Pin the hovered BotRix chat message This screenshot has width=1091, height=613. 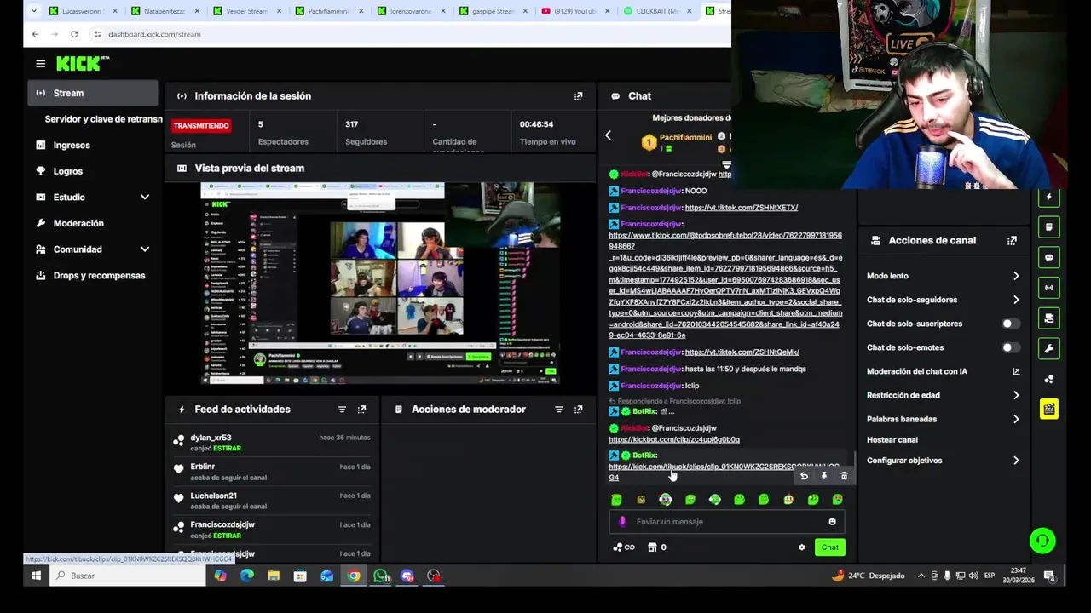point(823,477)
